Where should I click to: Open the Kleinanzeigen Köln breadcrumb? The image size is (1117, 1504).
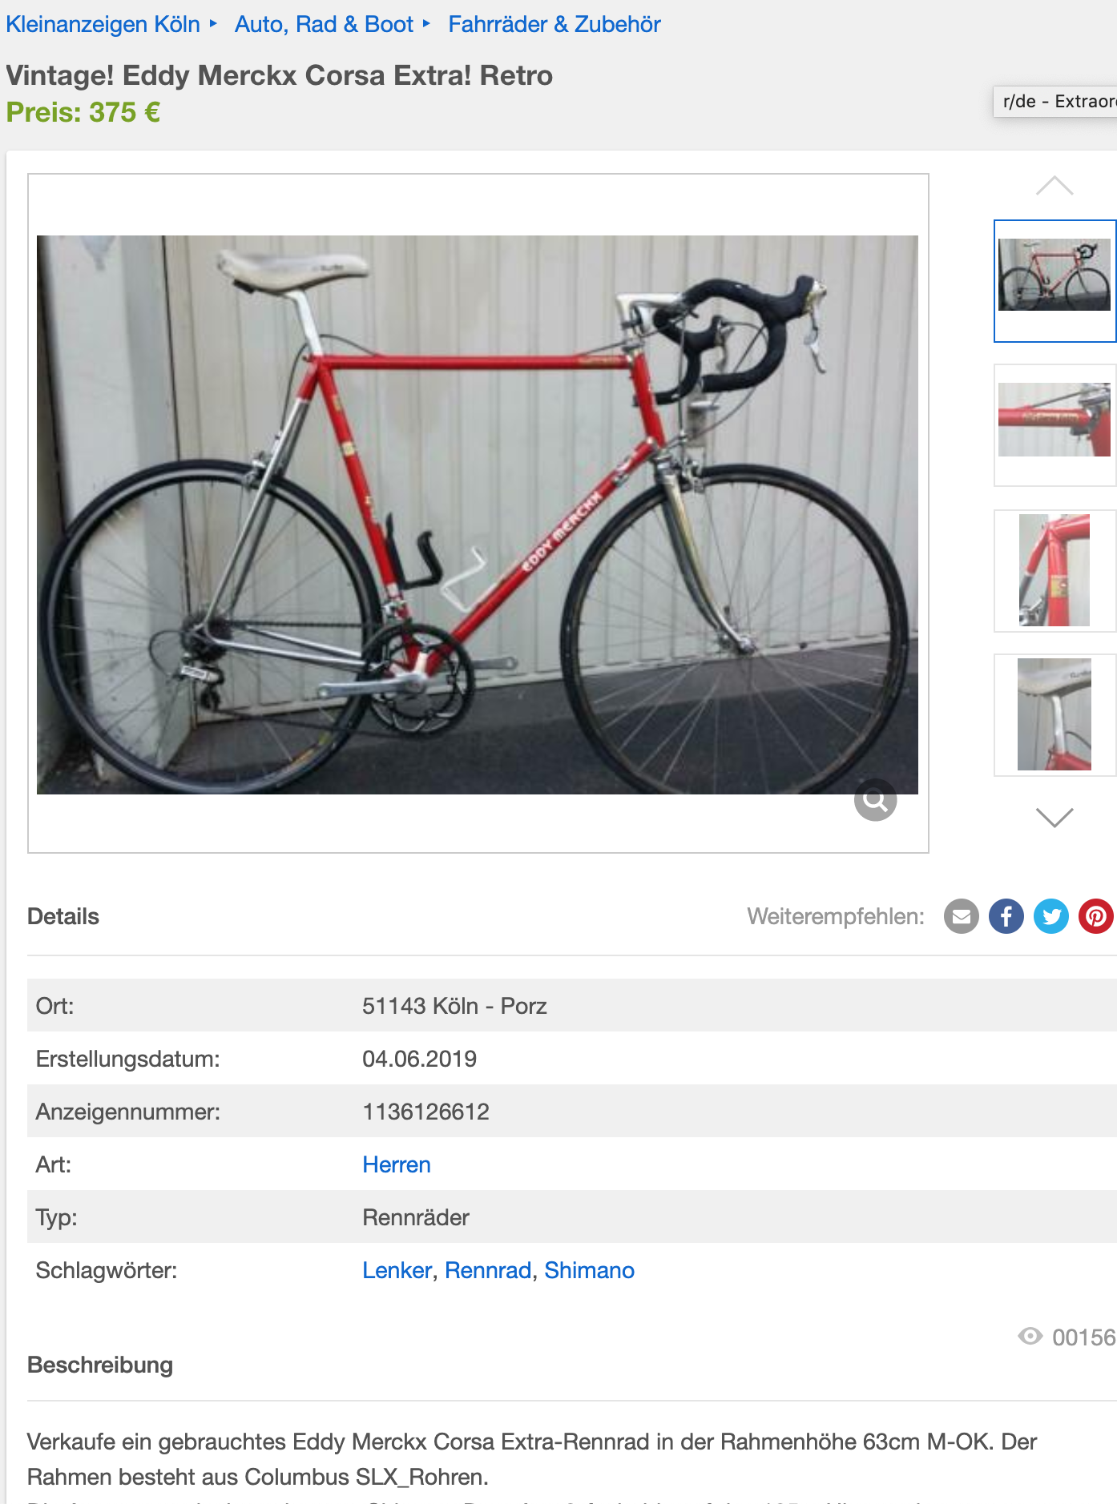(103, 24)
